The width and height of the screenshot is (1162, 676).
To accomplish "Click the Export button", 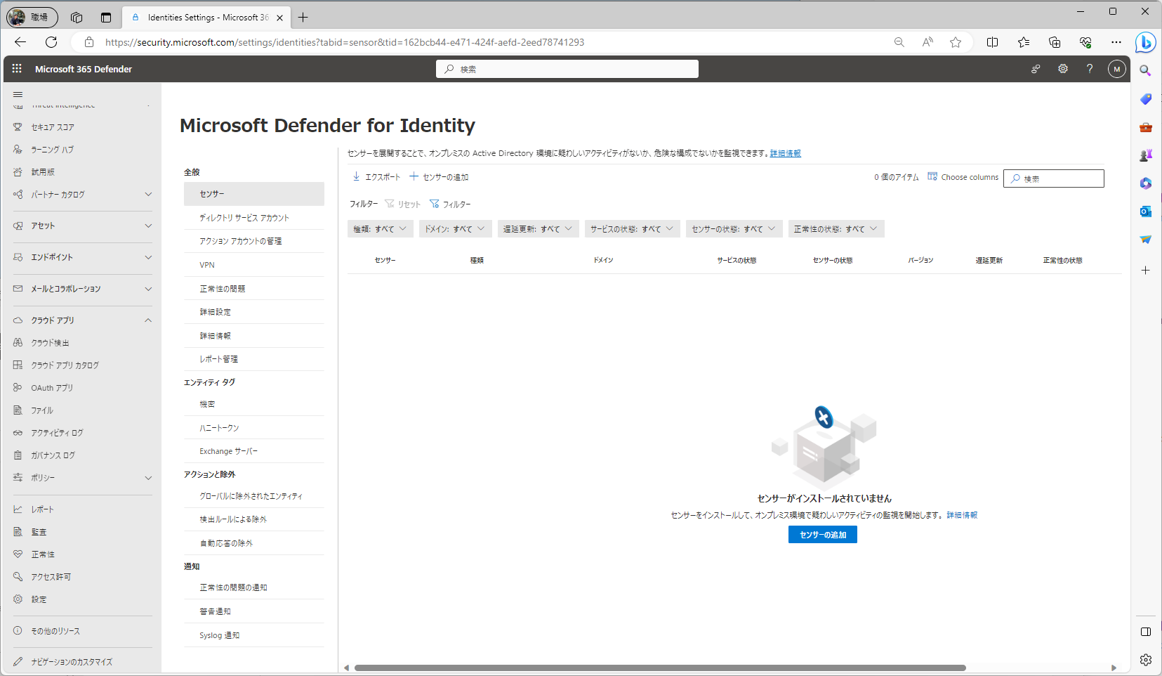I will [x=376, y=177].
